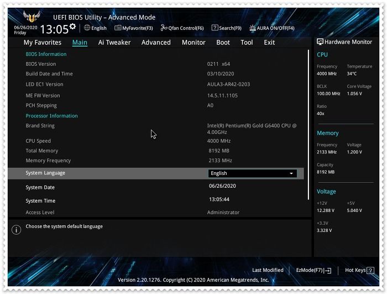Screen dimensions: 387x294
Task: Click the globe language icon
Action: click(87, 28)
